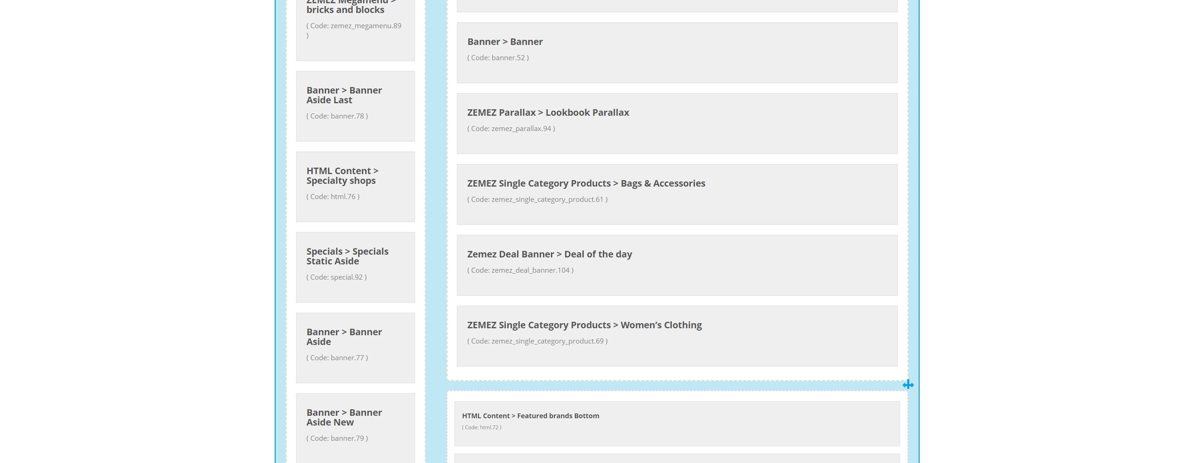Select the Zemez Deal Banner Deal of the day module
Image resolution: width=1186 pixels, height=463 pixels.
(x=677, y=265)
